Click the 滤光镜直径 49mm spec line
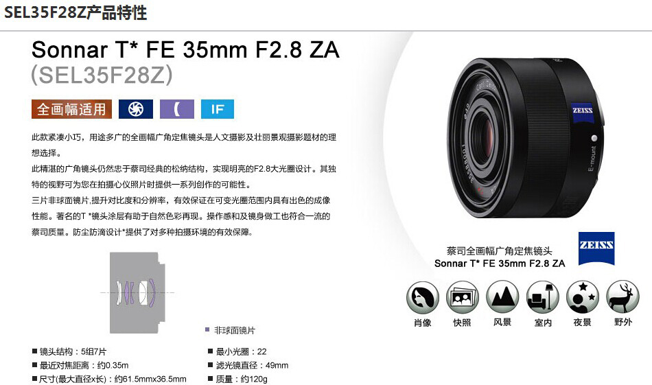Viewport: 652px width, 385px height. [248, 366]
